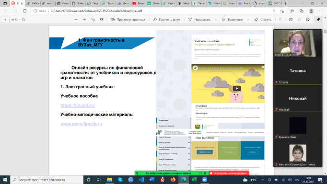Zoom in with the plus icon in PDF toolbar
The height and width of the screenshot is (184, 327).
(84, 19)
